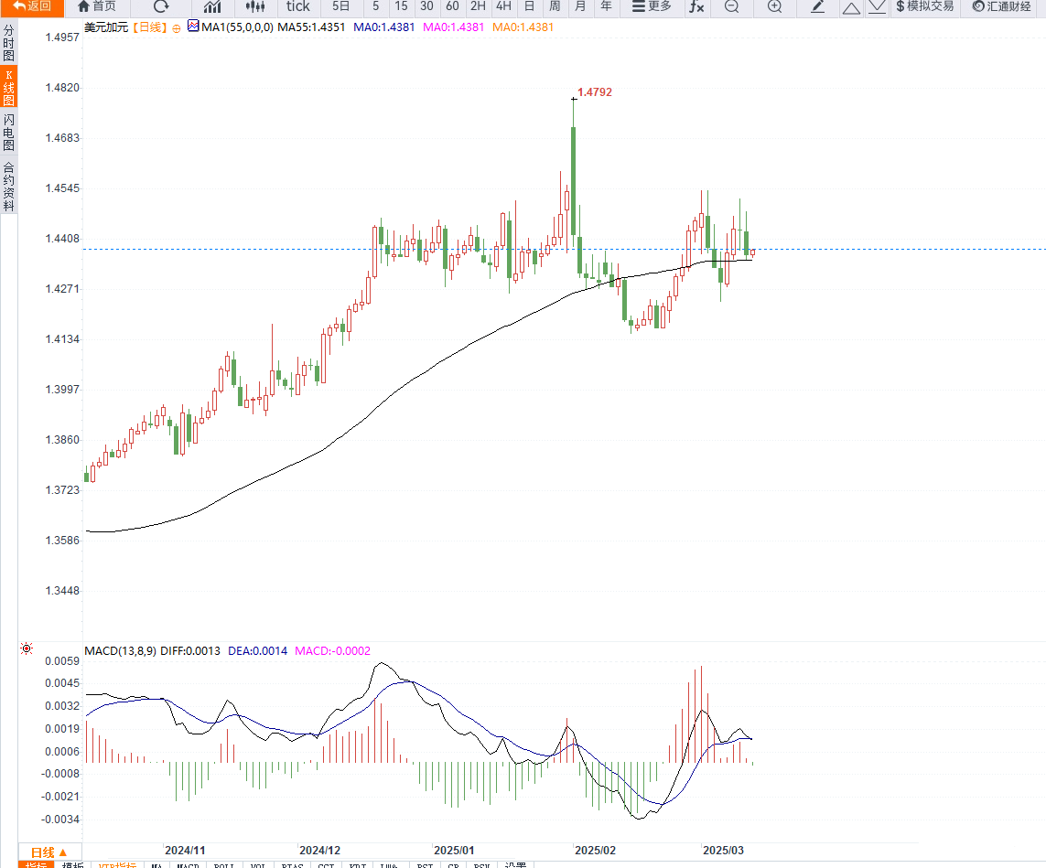
Task: Open 汇通财经 link
Action: click(x=1001, y=6)
